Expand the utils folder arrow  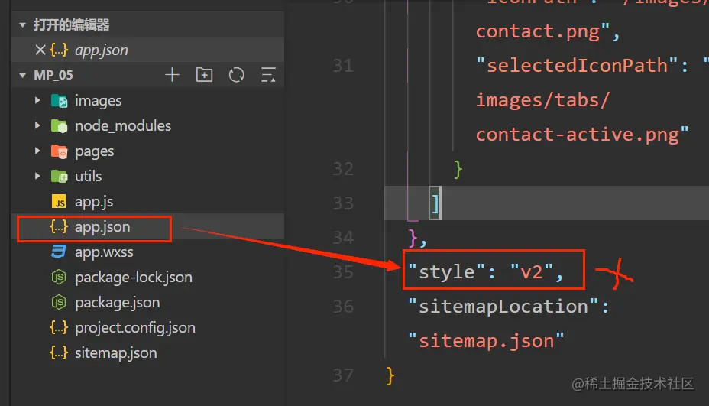(x=37, y=177)
